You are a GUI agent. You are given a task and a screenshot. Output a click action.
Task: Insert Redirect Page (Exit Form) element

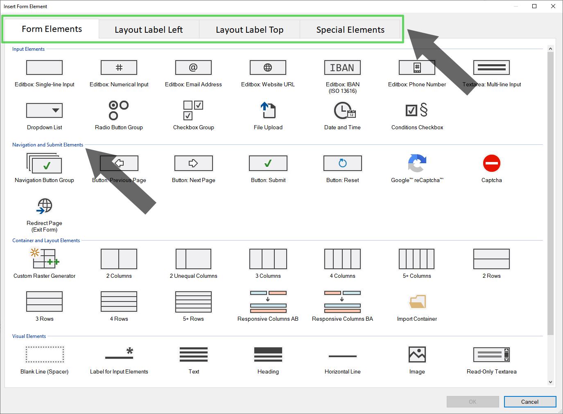pyautogui.click(x=44, y=214)
